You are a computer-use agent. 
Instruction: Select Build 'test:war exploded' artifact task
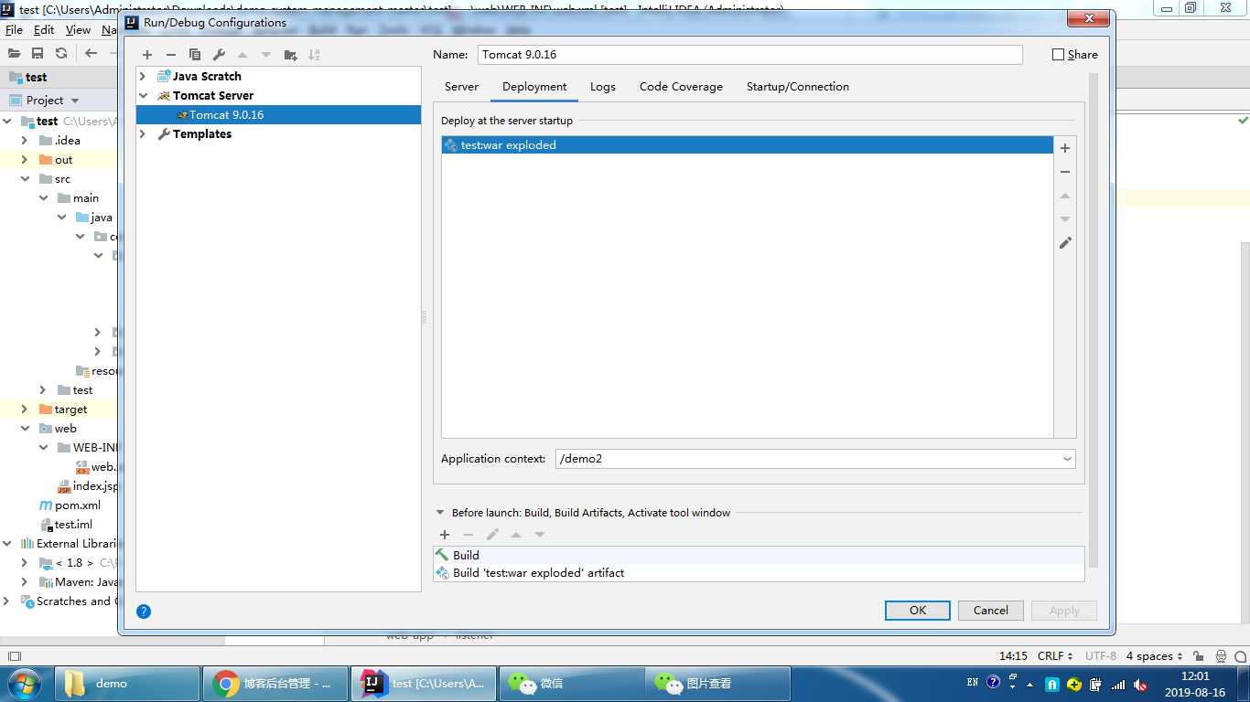tap(759, 573)
